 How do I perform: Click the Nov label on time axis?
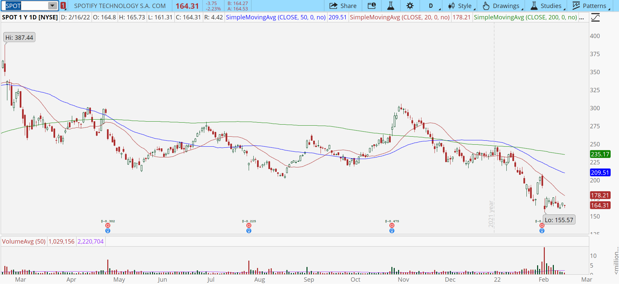coord(403,279)
